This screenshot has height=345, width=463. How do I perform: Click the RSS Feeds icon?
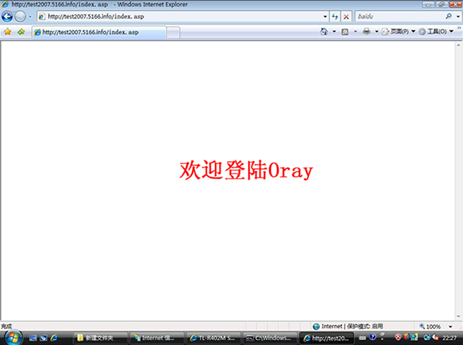[345, 31]
